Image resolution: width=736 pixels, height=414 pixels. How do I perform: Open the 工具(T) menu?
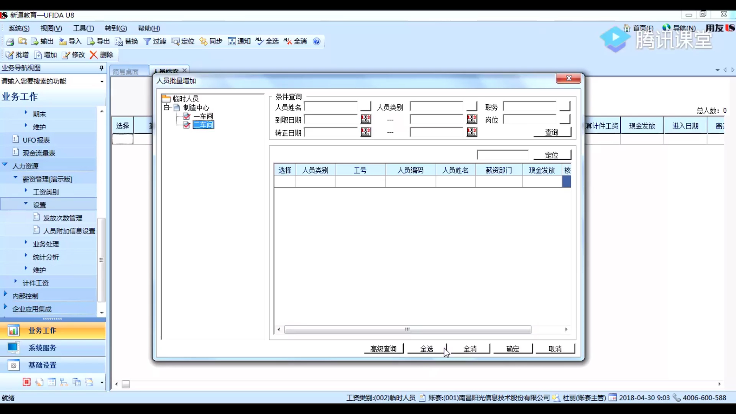coord(83,28)
